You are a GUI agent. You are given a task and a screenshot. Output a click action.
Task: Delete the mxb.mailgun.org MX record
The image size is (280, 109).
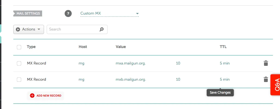(x=266, y=80)
